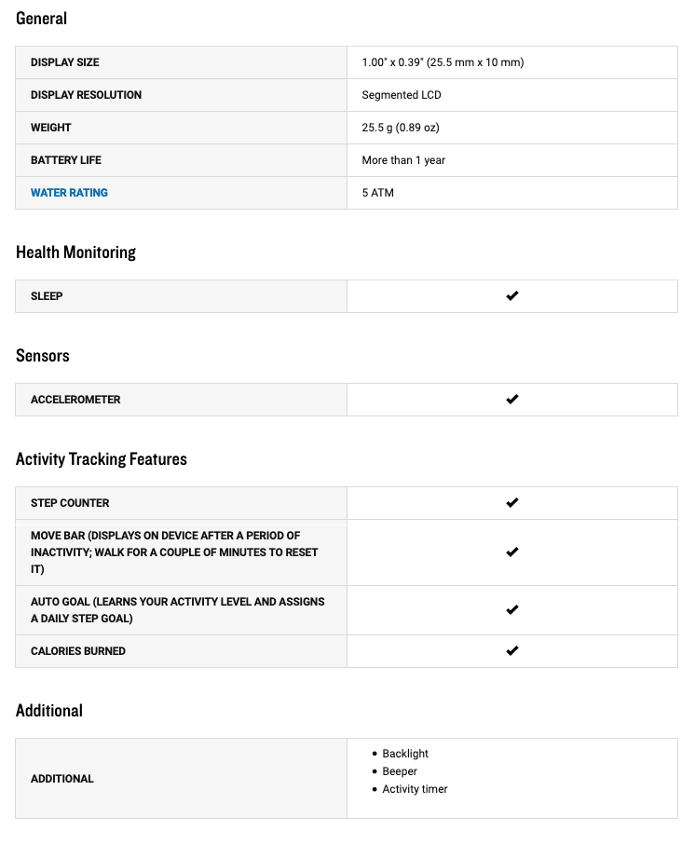Select the General section heading

41,19
